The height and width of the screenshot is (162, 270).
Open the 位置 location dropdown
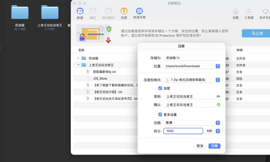(x=192, y=66)
